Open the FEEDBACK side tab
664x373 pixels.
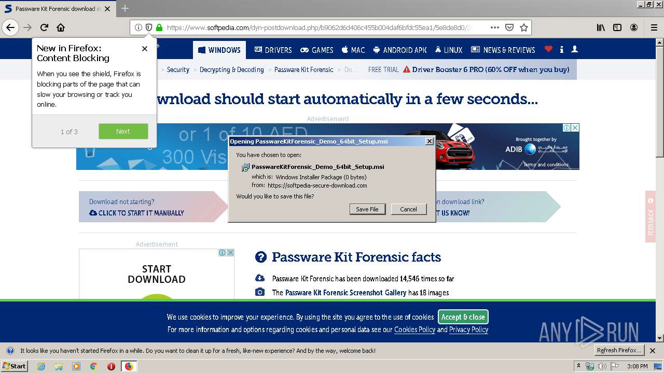(x=651, y=217)
